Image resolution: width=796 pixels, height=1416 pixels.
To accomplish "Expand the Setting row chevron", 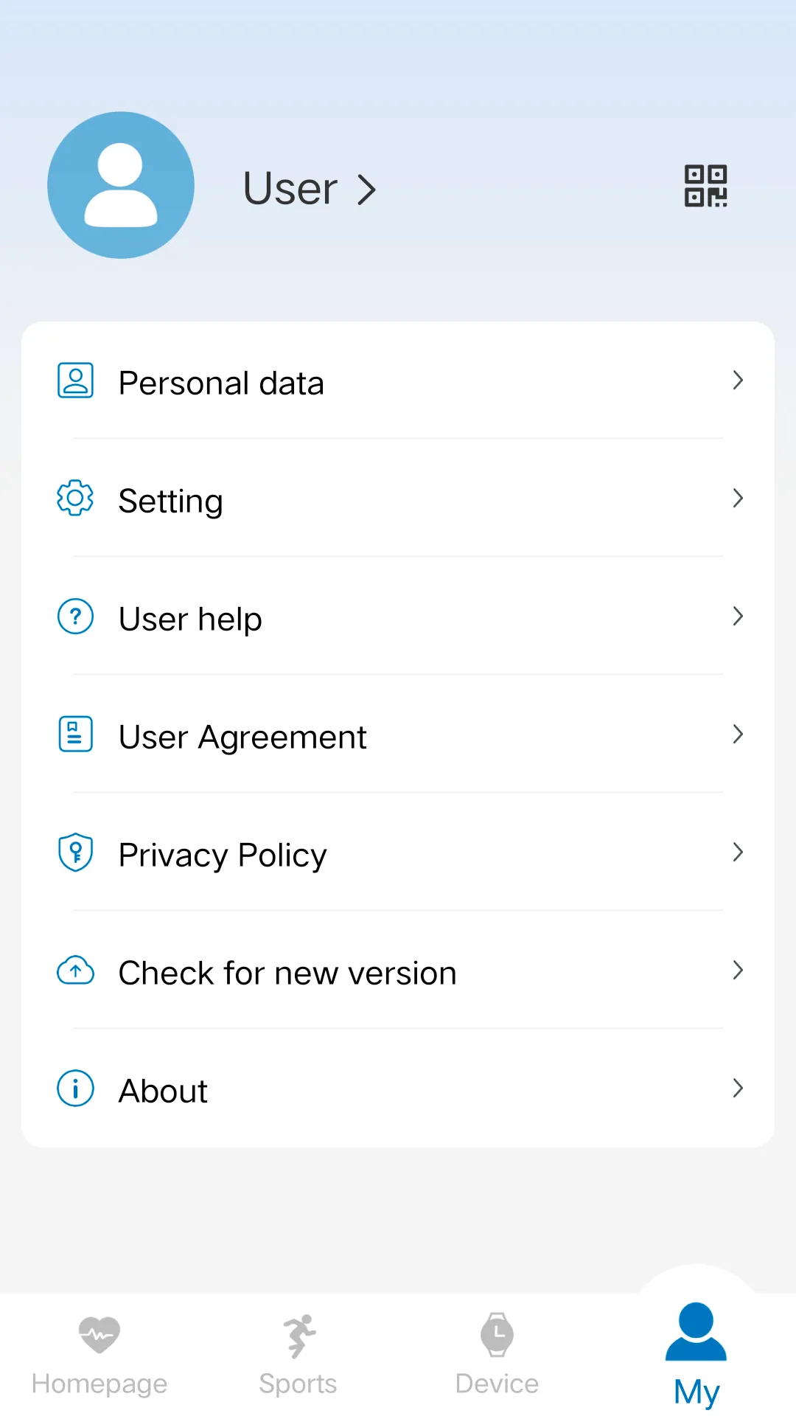I will [x=738, y=499].
